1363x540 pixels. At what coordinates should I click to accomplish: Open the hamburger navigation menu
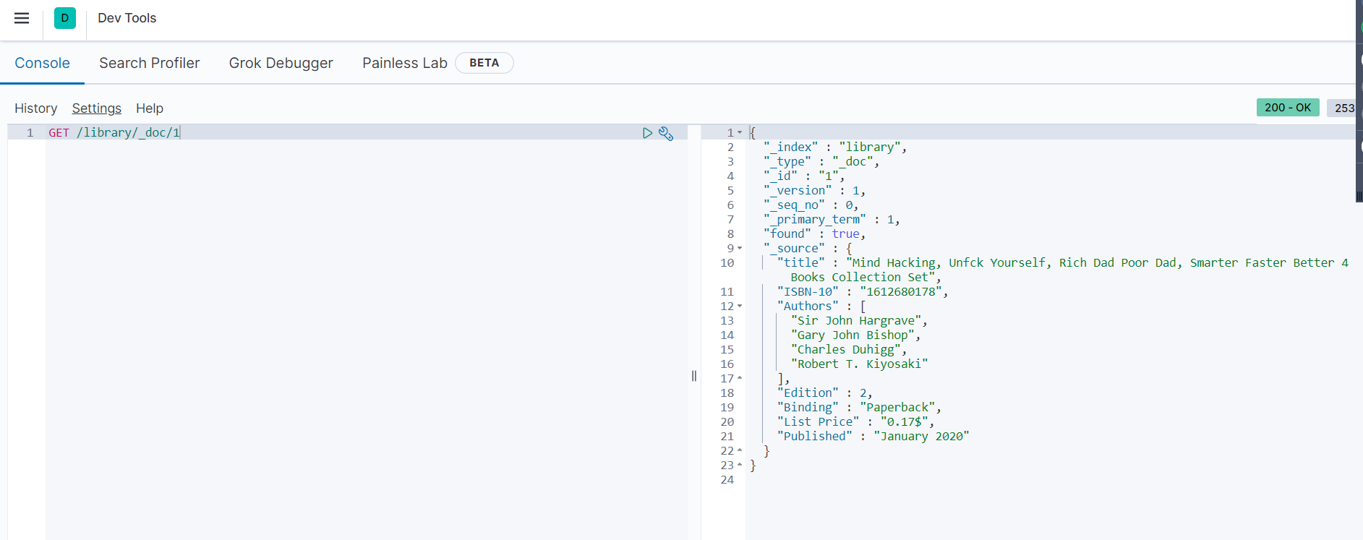pyautogui.click(x=22, y=18)
